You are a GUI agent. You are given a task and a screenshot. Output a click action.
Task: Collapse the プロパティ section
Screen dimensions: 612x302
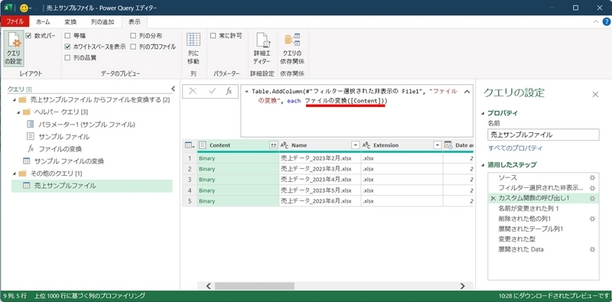tap(483, 113)
